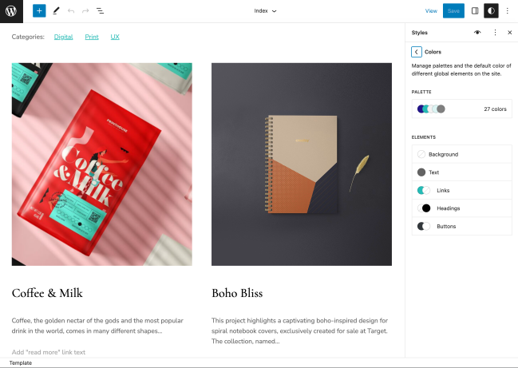Toggle the Styles half-circle icon
The image size is (518, 368).
(491, 11)
